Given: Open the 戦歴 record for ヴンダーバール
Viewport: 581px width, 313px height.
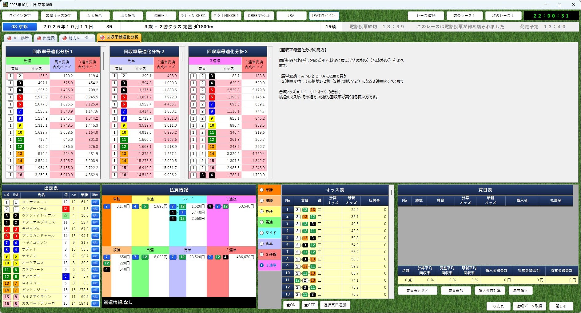Looking at the screenshot, I should [95, 209].
